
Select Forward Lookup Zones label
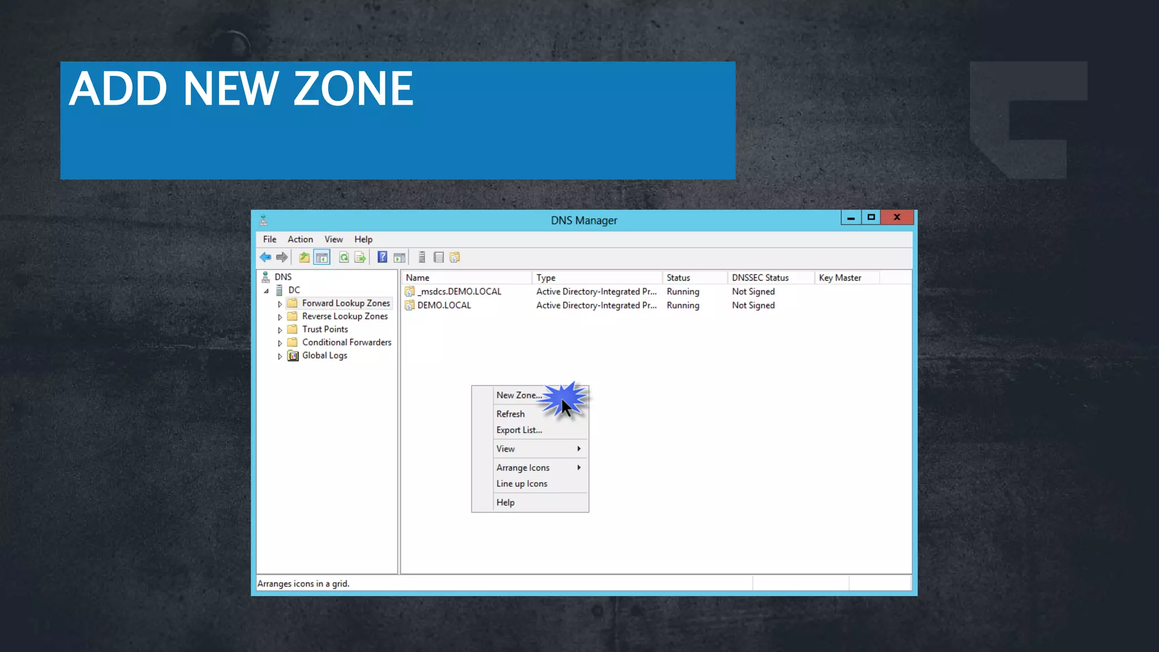346,303
